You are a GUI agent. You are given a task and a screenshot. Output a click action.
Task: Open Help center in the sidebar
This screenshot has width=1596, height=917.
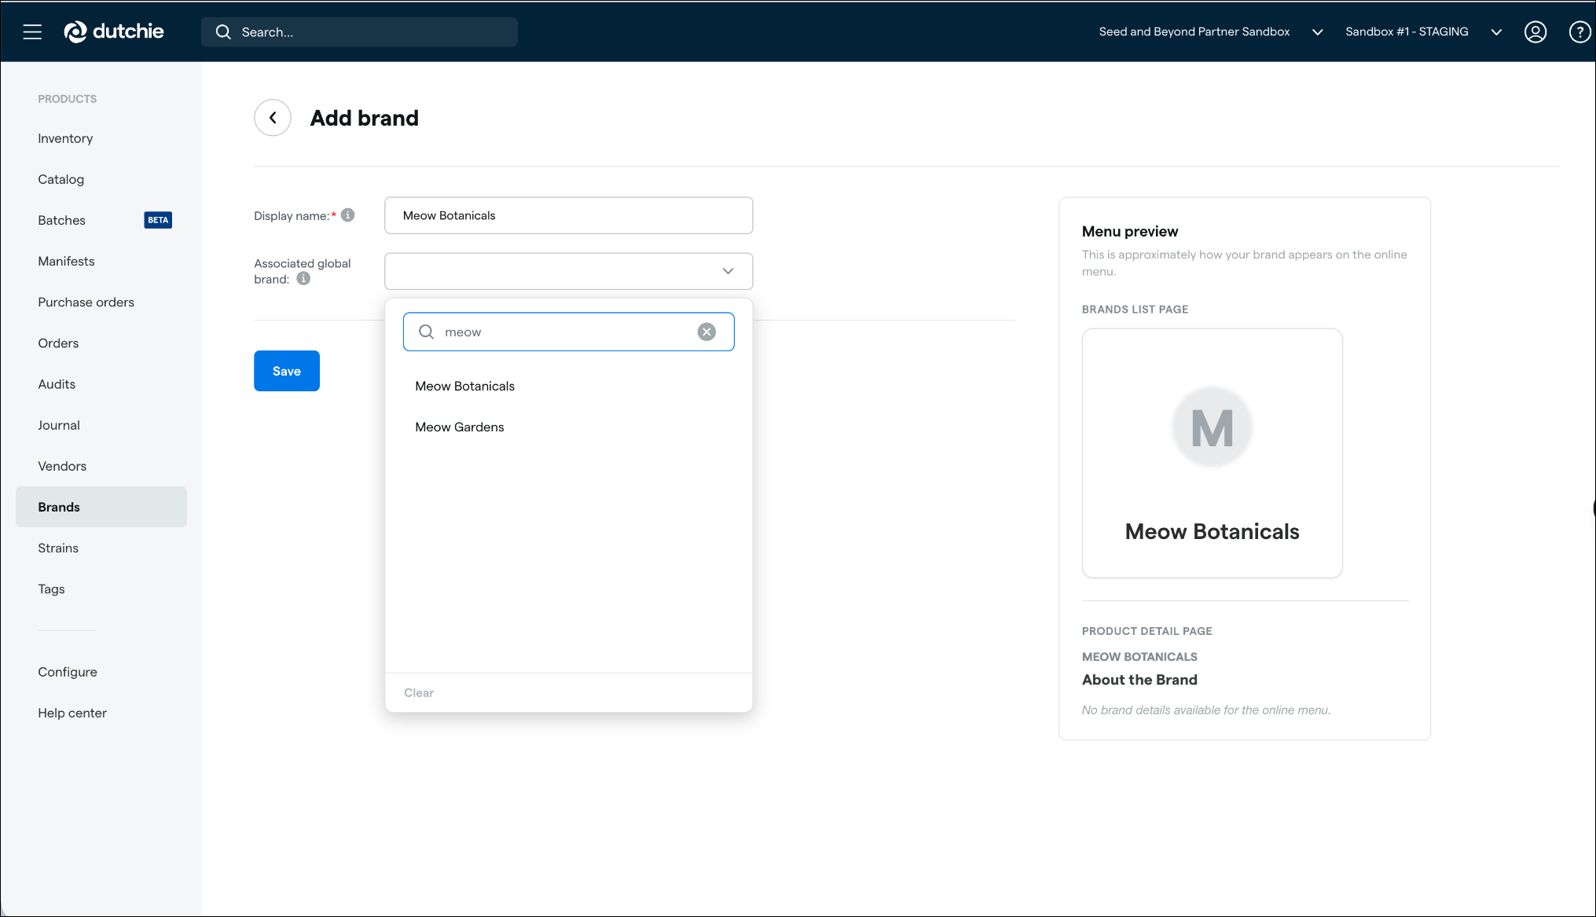point(101,713)
